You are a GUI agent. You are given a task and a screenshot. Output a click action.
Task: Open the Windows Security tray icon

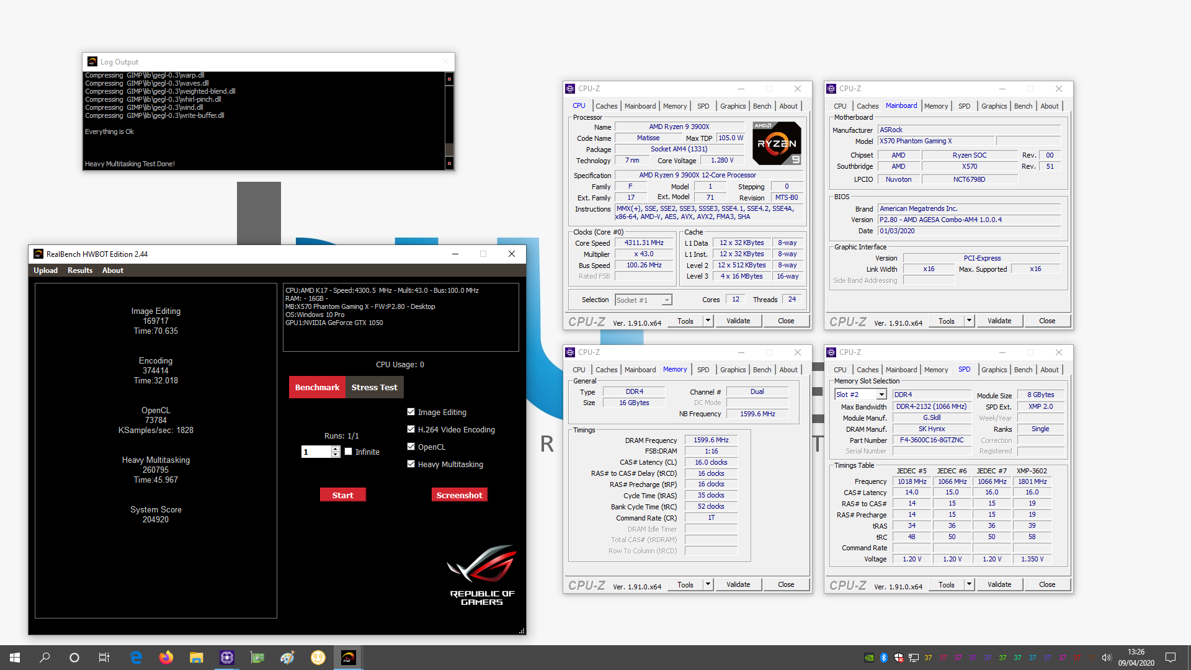pos(899,658)
